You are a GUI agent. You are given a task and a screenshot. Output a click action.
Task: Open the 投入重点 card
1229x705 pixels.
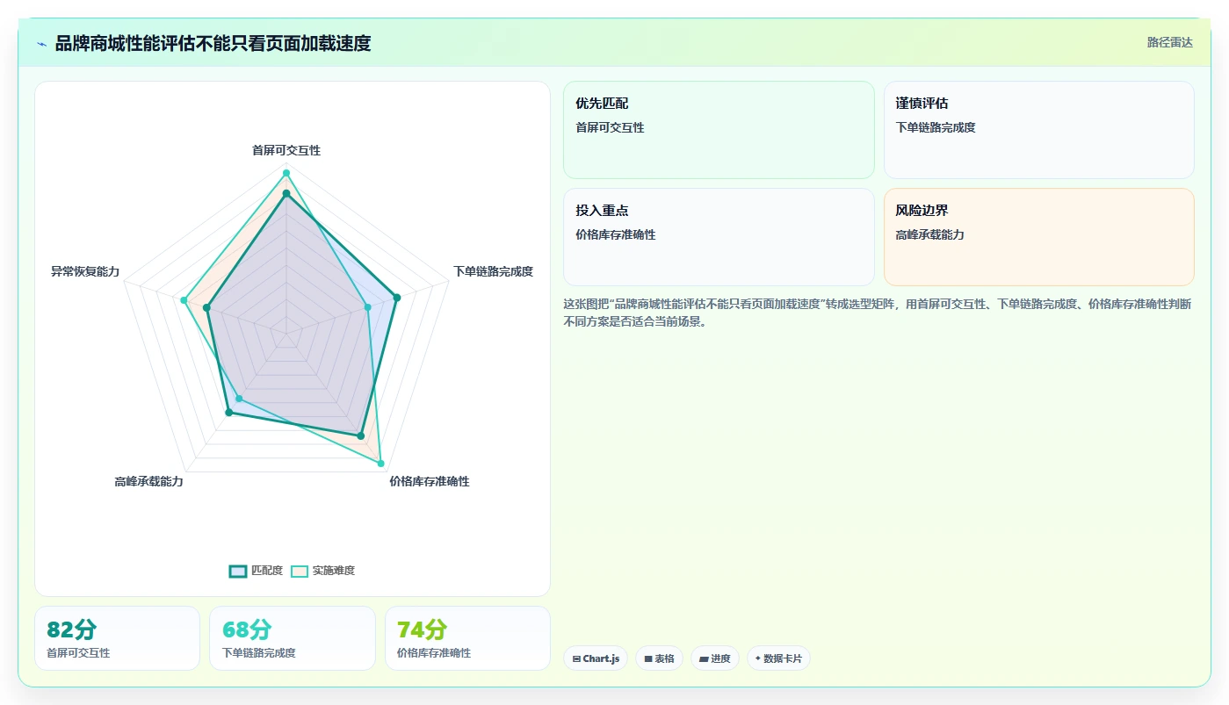tap(719, 237)
